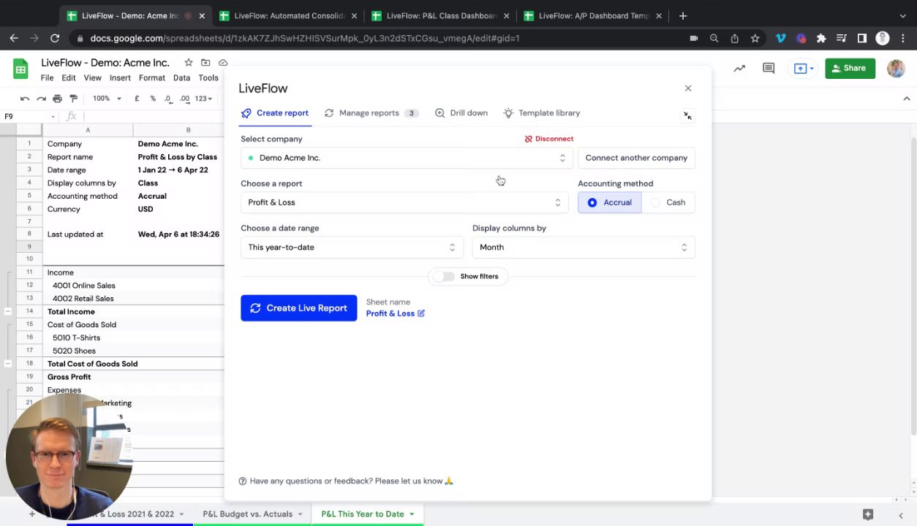Open the 123 more formats dropdown

click(204, 99)
